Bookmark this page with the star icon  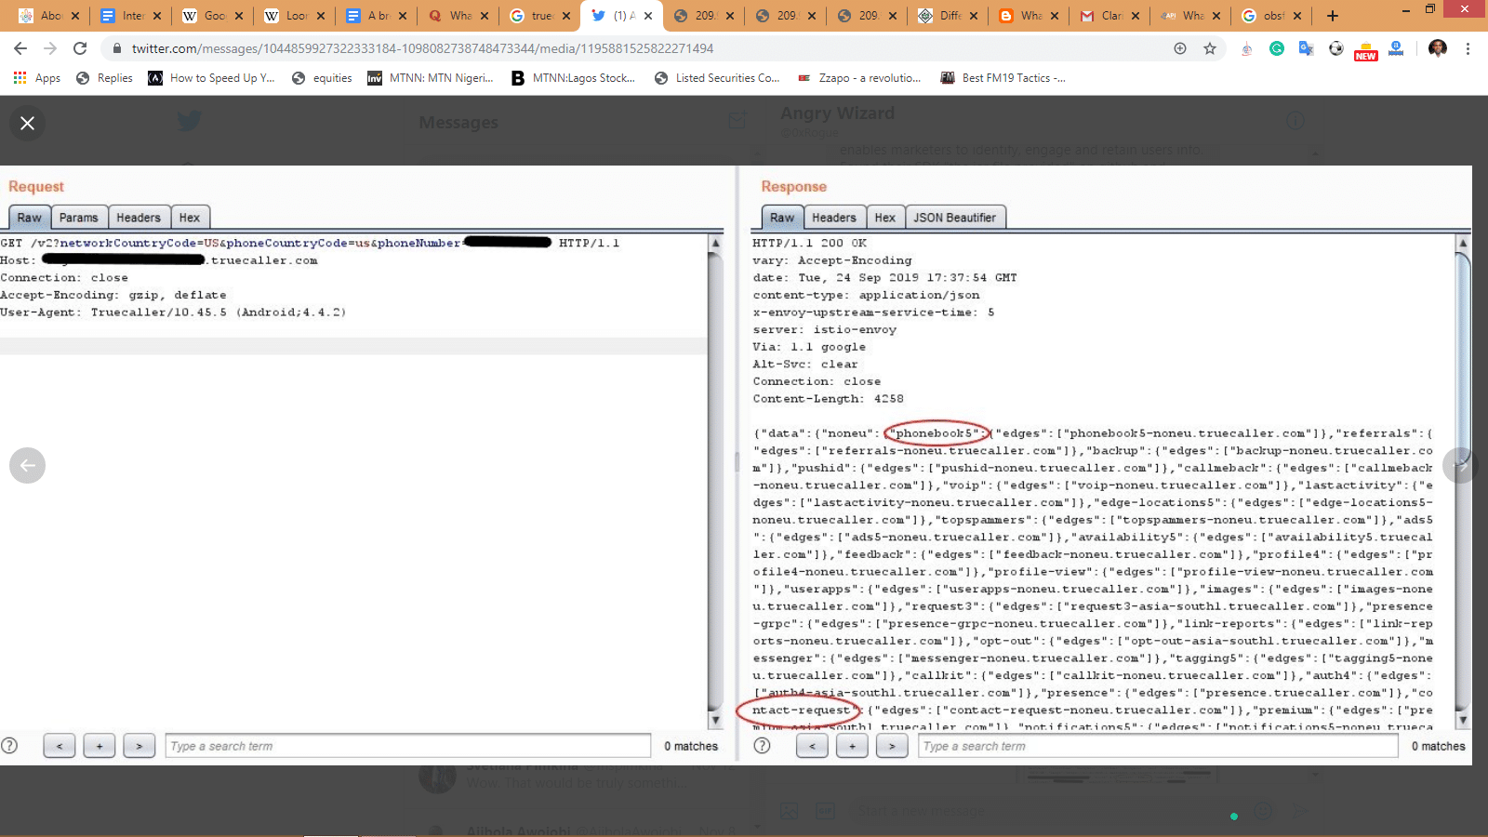point(1210,48)
